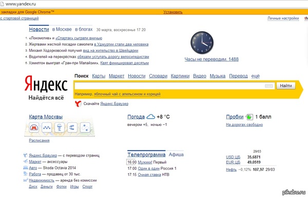Open the Мужики! TV show link

tap(145, 162)
